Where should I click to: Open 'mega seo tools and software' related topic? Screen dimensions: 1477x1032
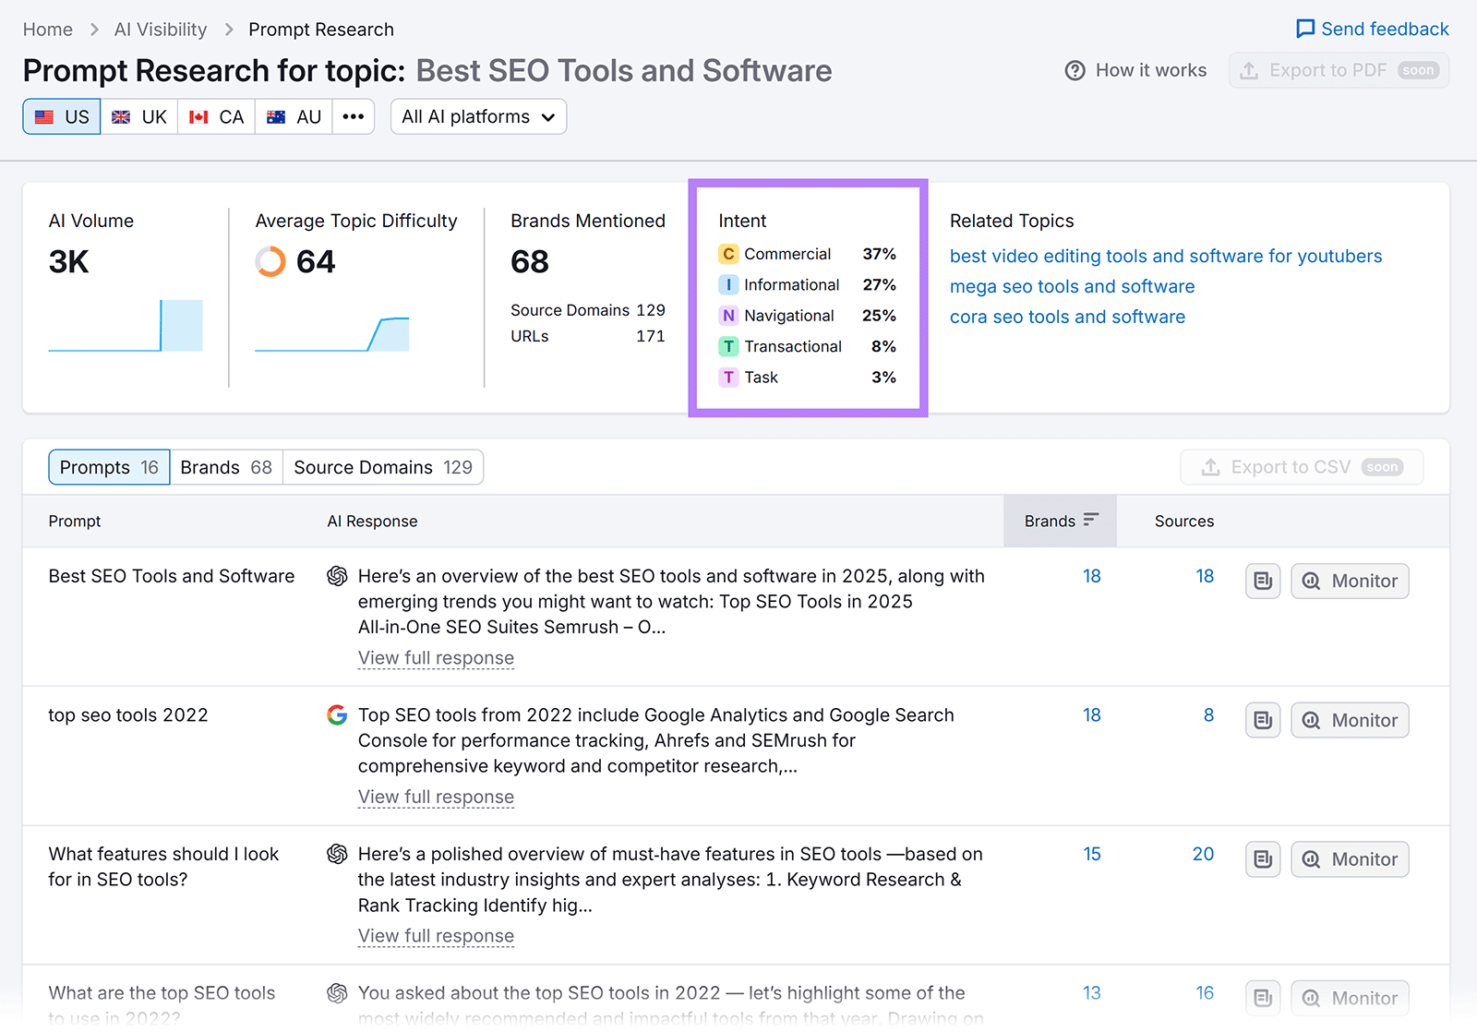click(1072, 287)
